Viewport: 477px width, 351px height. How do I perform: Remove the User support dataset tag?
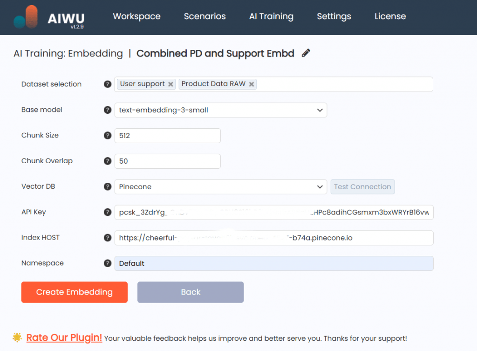point(170,84)
